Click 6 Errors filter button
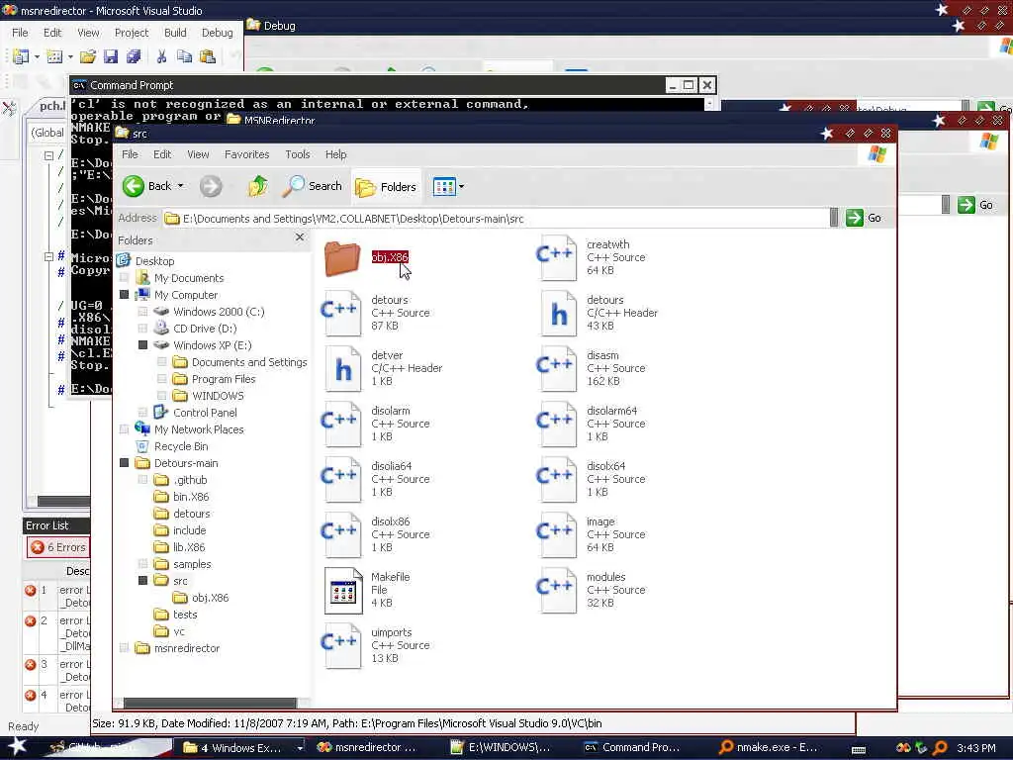Screen dimensions: 1013x760 pos(58,546)
